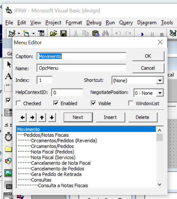
Task: Select the DirListBox folder tool in toolbox
Action: click(8, 149)
